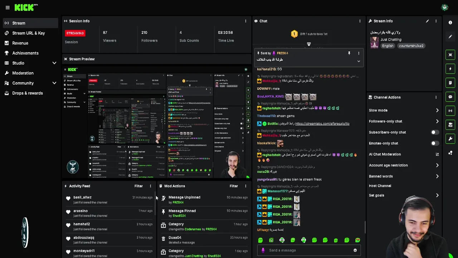Select the heart-eyes green emote
458x258 pixels.
(x=357, y=240)
